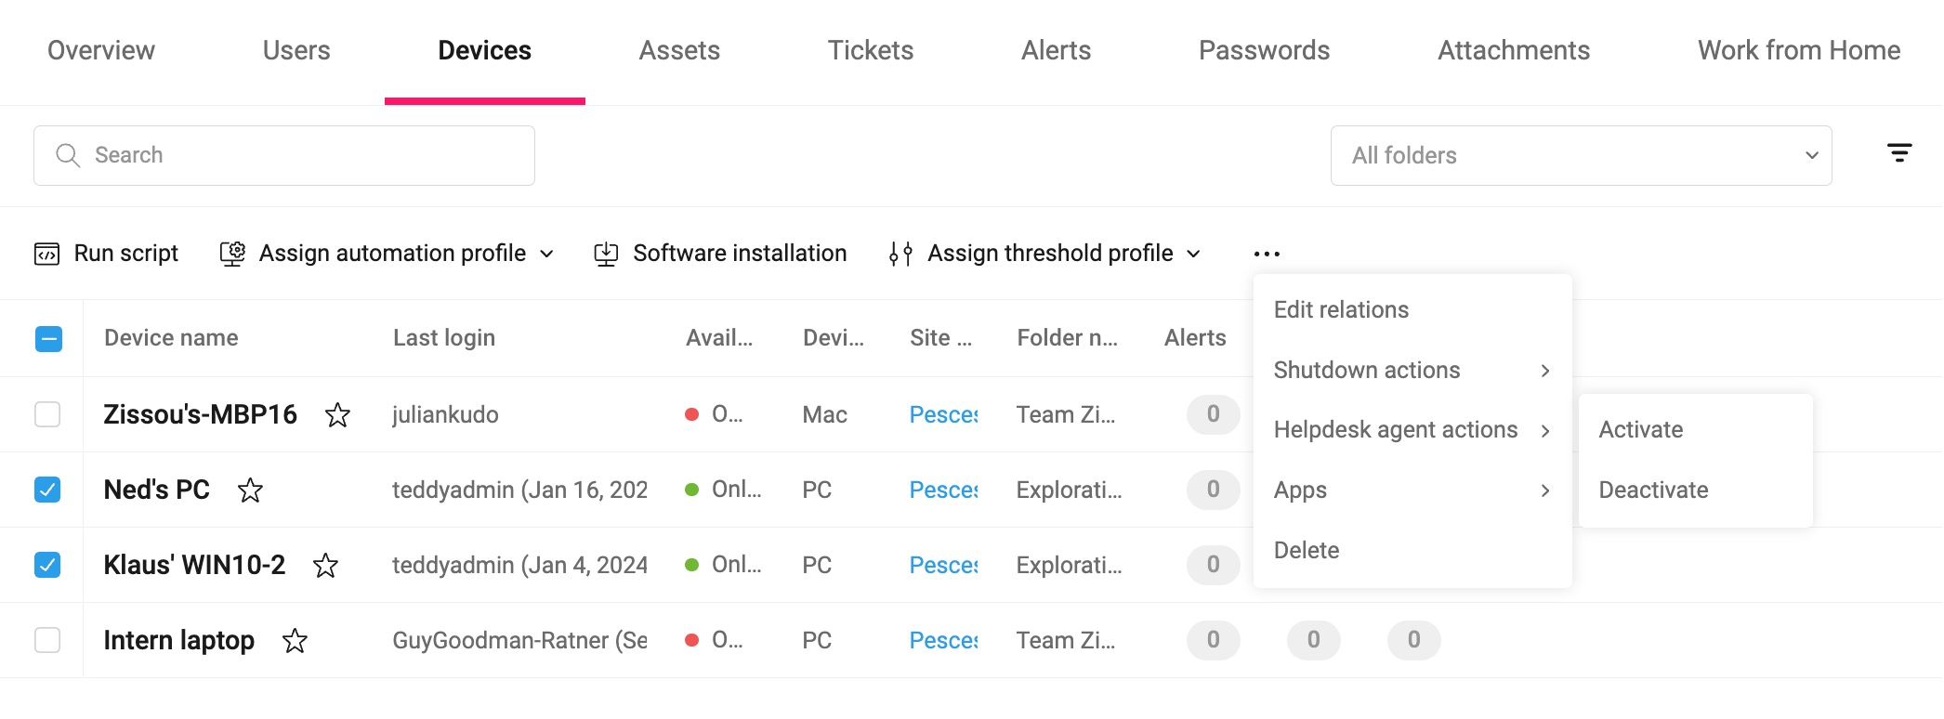
Task: Sort by the Device name column header
Action: point(171,338)
